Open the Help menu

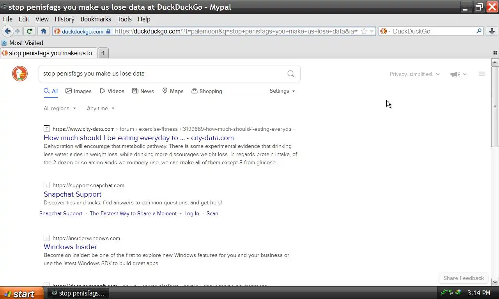click(x=144, y=19)
